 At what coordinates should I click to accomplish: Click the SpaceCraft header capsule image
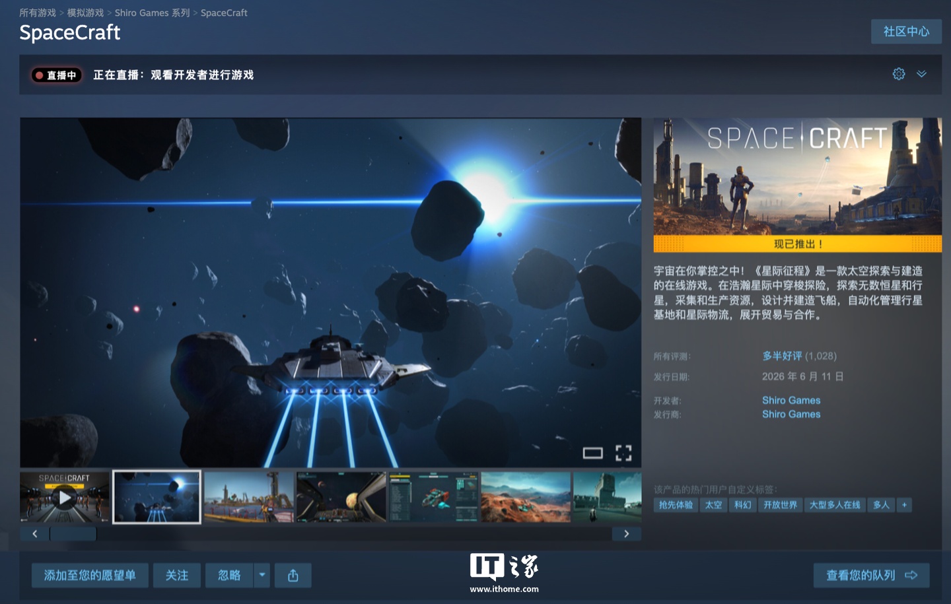pos(797,176)
